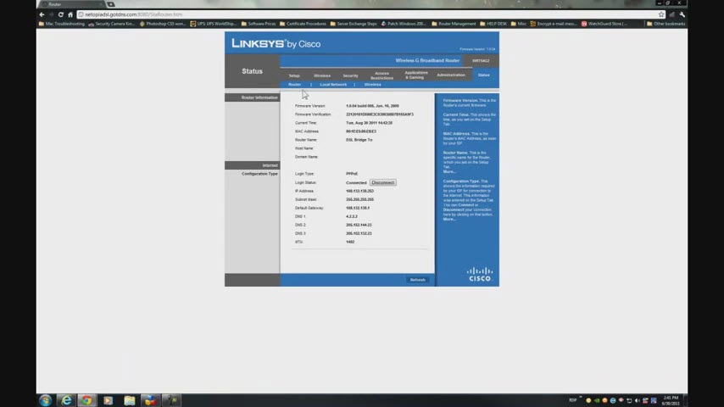Bookmark this page with the star icon

(x=661, y=14)
